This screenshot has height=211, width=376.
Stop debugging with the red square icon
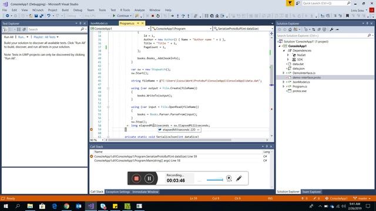tap(153, 16)
